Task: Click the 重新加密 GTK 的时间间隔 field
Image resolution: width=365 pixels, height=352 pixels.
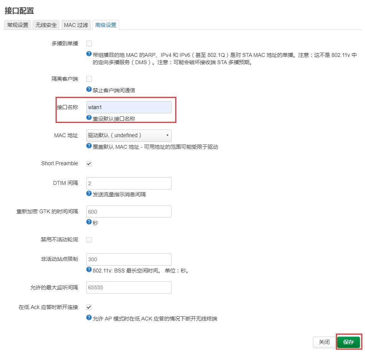Action: coord(129,212)
